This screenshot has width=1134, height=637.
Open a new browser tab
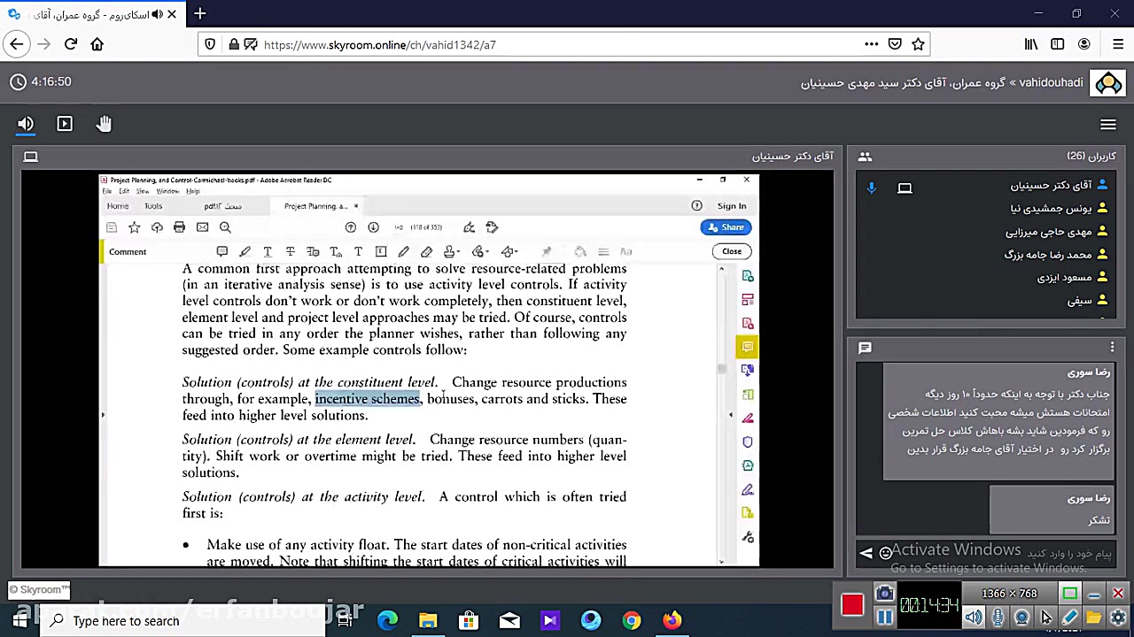pos(200,14)
